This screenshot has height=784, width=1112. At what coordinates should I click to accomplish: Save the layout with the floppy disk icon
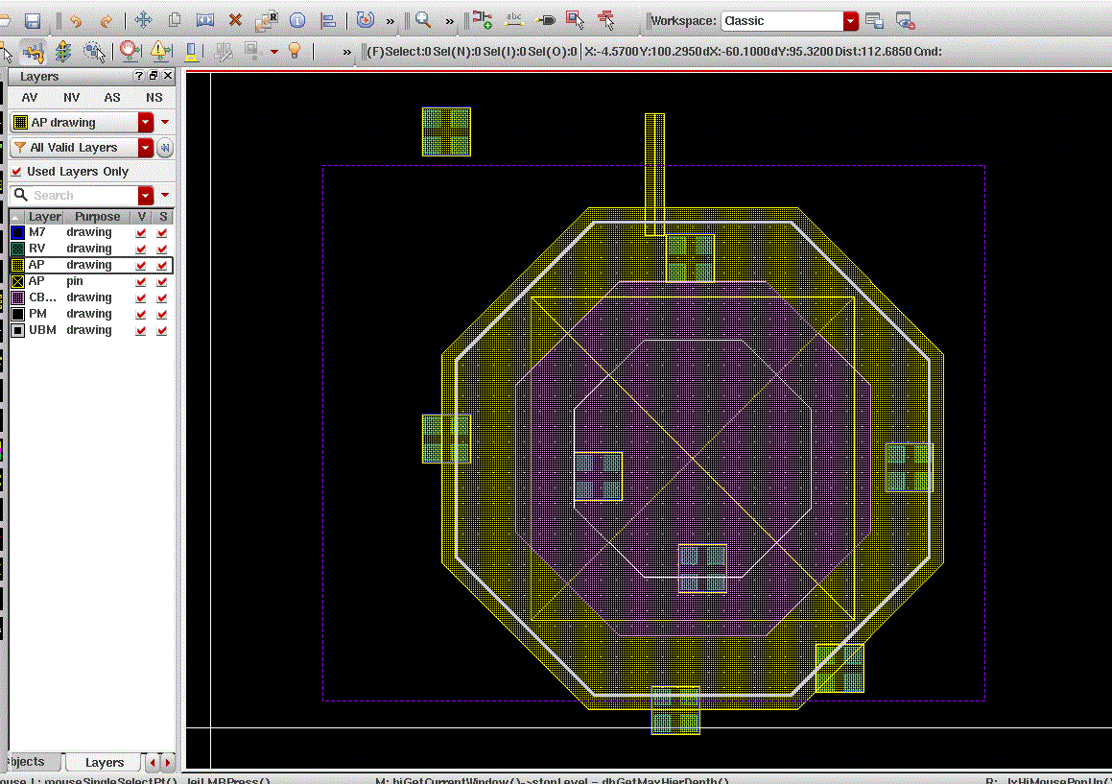(33, 20)
